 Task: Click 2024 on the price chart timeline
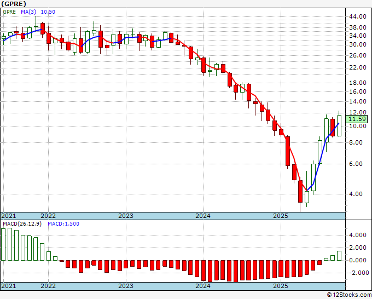click(203, 216)
